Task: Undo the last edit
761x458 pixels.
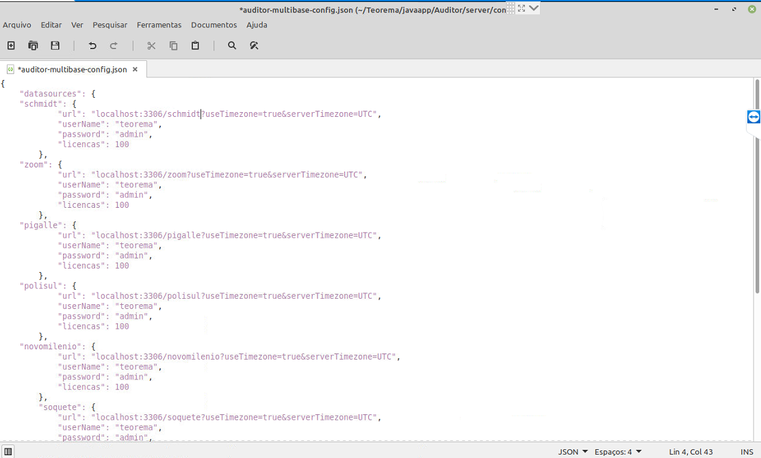Action: pyautogui.click(x=92, y=46)
